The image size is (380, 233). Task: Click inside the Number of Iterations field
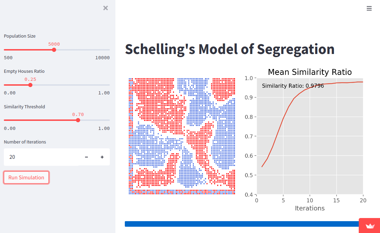(42, 157)
